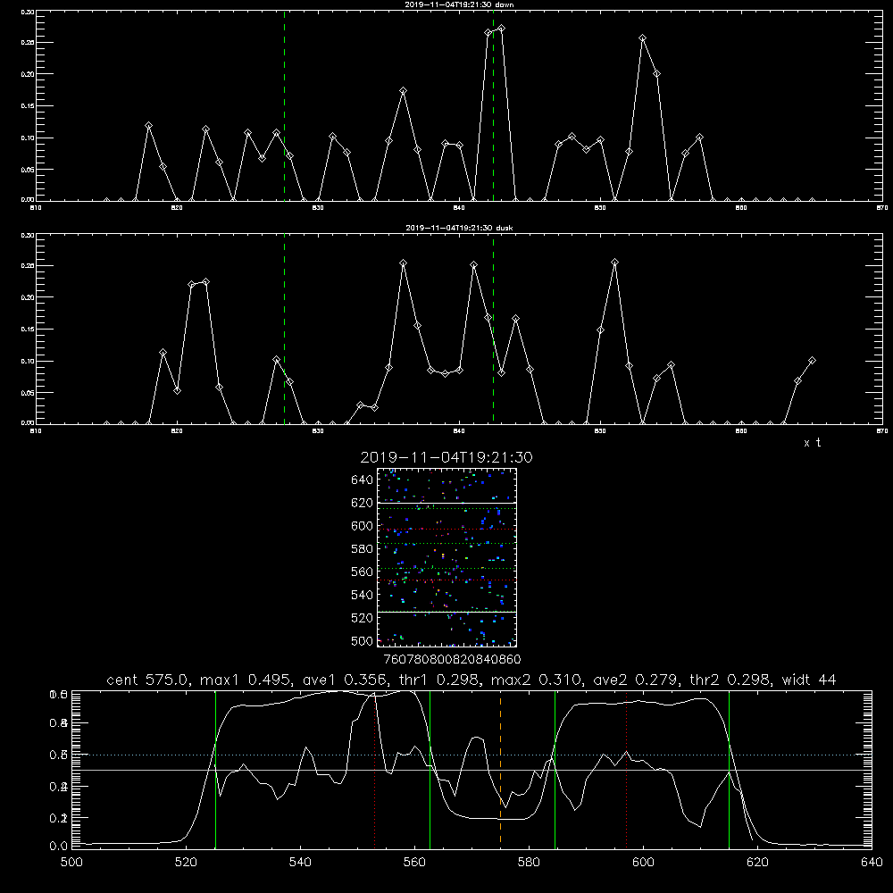This screenshot has width=893, height=893.
Task: Click dawn plot y-axis label 0.25
Action: pyautogui.click(x=28, y=43)
